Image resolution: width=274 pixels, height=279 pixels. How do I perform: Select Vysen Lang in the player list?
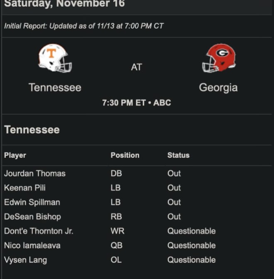pyautogui.click(x=26, y=260)
